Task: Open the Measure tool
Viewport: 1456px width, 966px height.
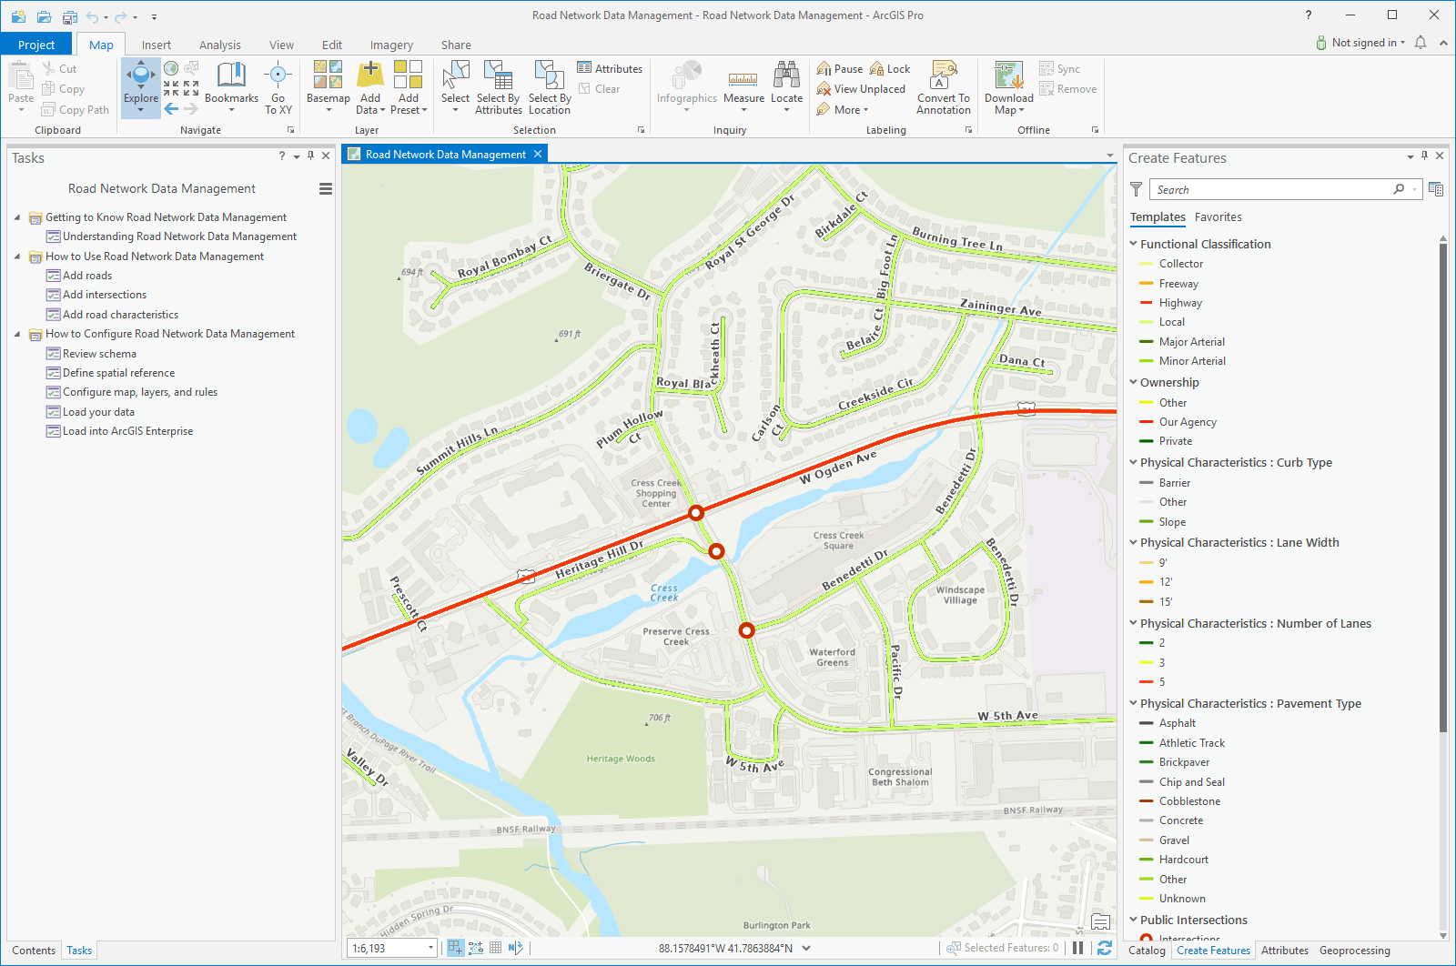Action: pos(743,87)
